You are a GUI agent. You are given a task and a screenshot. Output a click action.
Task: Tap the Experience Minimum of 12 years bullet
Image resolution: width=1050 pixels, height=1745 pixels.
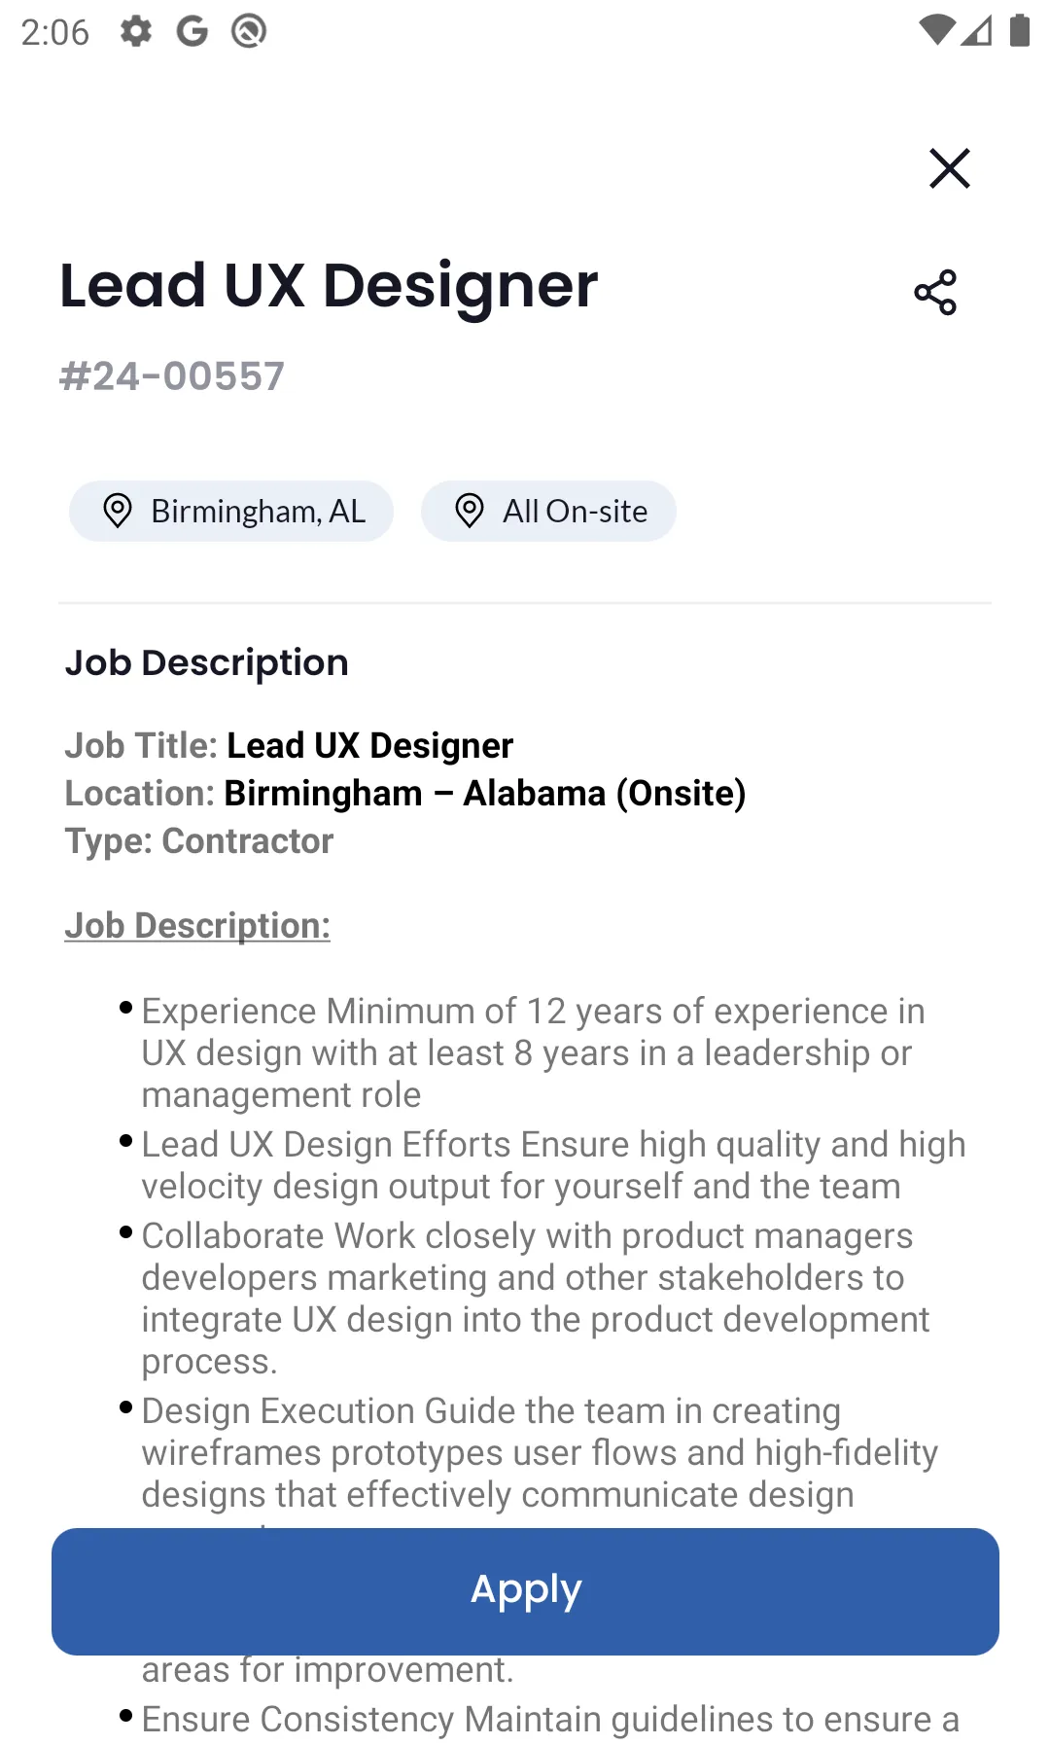534,1052
